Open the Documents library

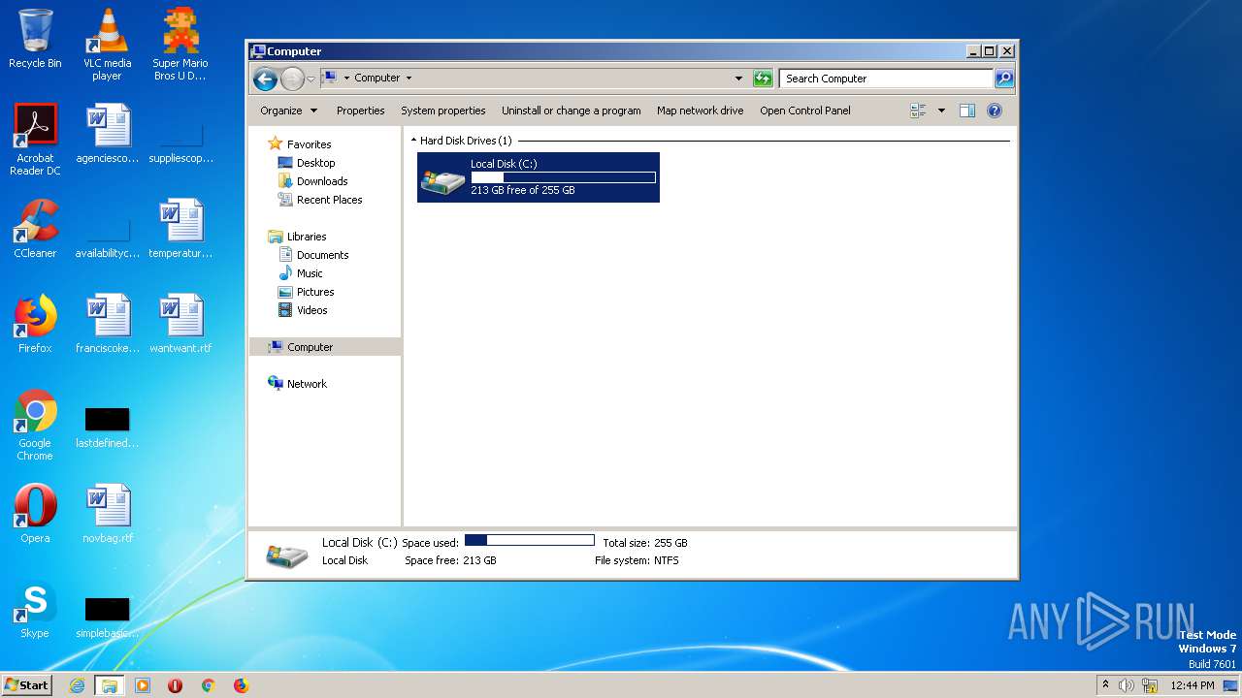pyautogui.click(x=322, y=255)
